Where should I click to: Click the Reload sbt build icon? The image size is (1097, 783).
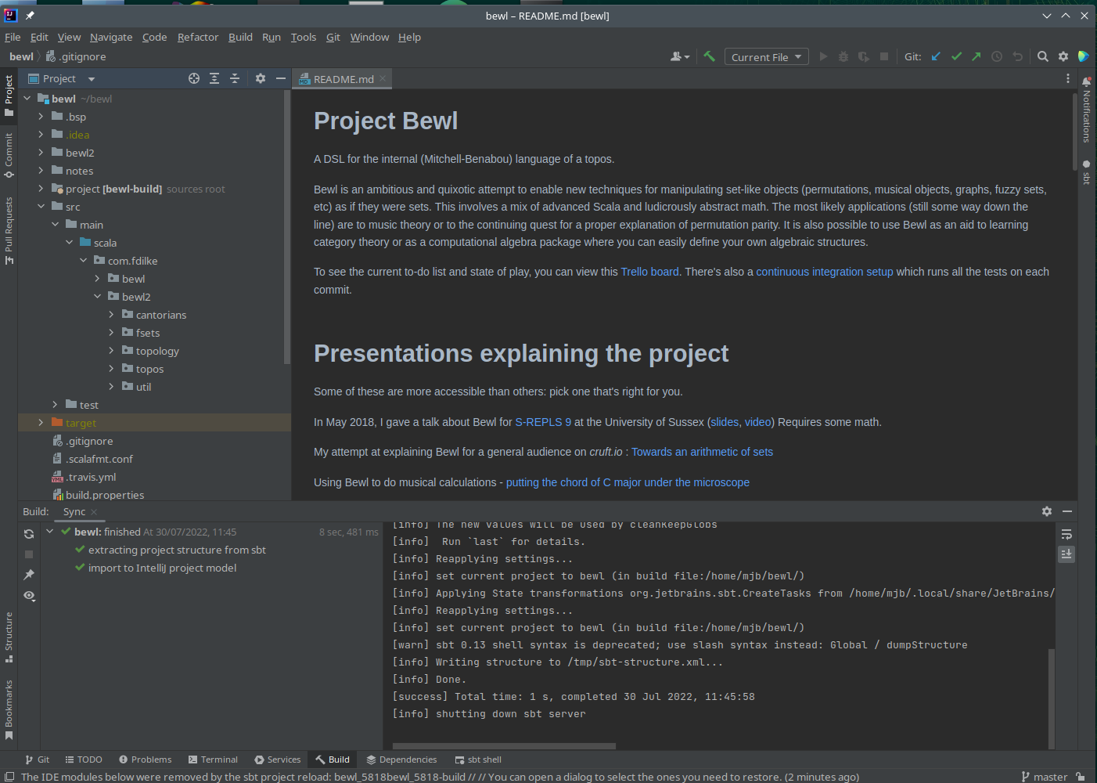(29, 534)
